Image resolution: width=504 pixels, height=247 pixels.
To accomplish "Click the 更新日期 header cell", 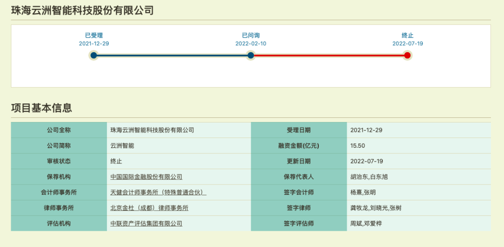I will pos(299,161).
